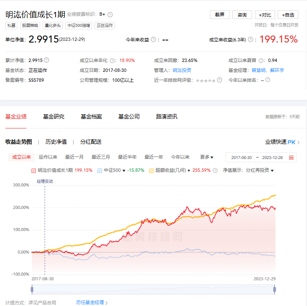
Task: Open the calendar date picker icon
Action: point(291,157)
